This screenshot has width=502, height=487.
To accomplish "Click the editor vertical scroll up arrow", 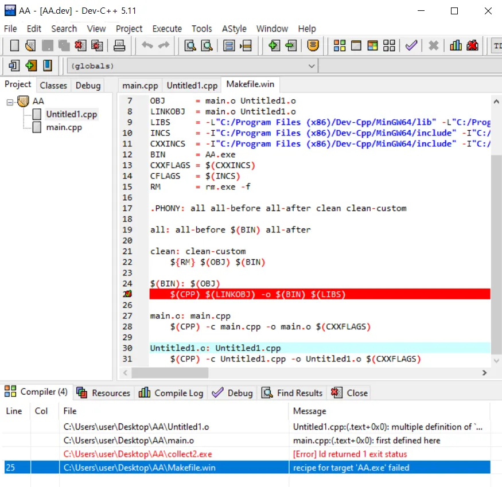I will (x=496, y=102).
